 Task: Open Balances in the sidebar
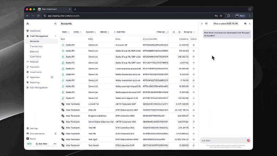tap(34, 51)
